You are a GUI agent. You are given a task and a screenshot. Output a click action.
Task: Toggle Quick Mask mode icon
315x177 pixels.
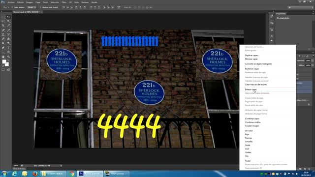click(3, 70)
